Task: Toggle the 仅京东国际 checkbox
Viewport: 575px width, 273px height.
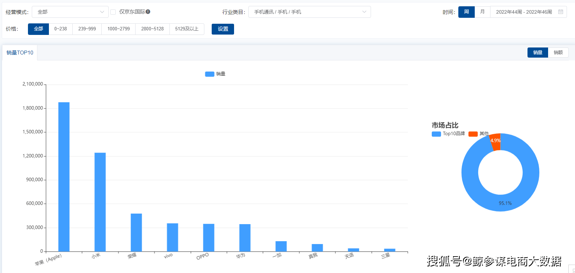Action: [x=113, y=12]
